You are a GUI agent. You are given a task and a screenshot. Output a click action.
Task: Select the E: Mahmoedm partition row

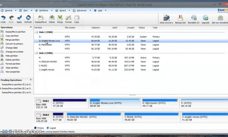tap(131, 45)
